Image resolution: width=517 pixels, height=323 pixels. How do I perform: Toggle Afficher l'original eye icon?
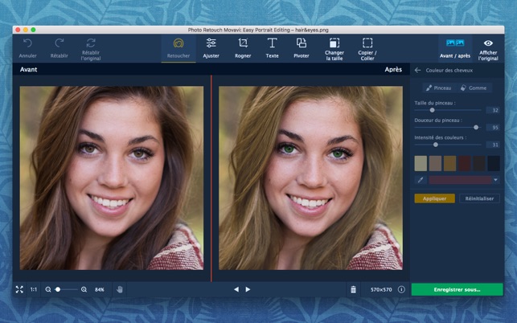point(488,43)
